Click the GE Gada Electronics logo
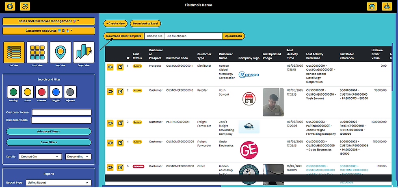Image resolution: width=398 pixels, height=188 pixels. [x=249, y=150]
